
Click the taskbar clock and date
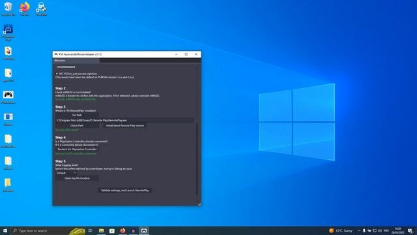tap(398, 230)
